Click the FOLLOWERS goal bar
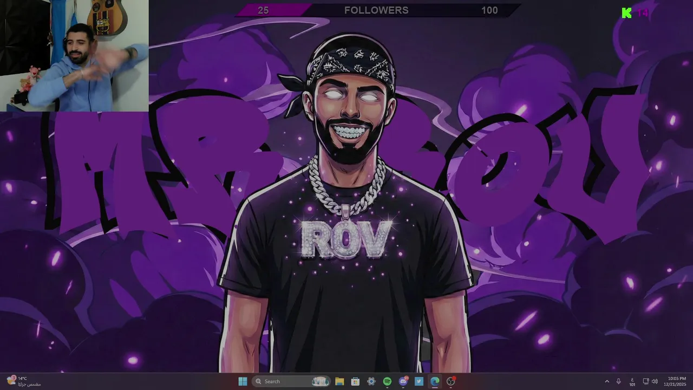The image size is (693, 390). coord(377,10)
